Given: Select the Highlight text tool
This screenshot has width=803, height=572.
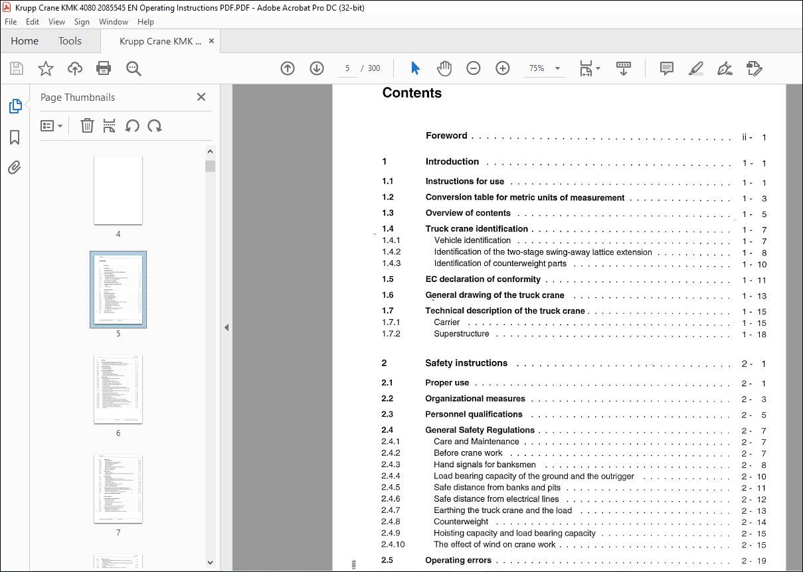Looking at the screenshot, I should [695, 68].
